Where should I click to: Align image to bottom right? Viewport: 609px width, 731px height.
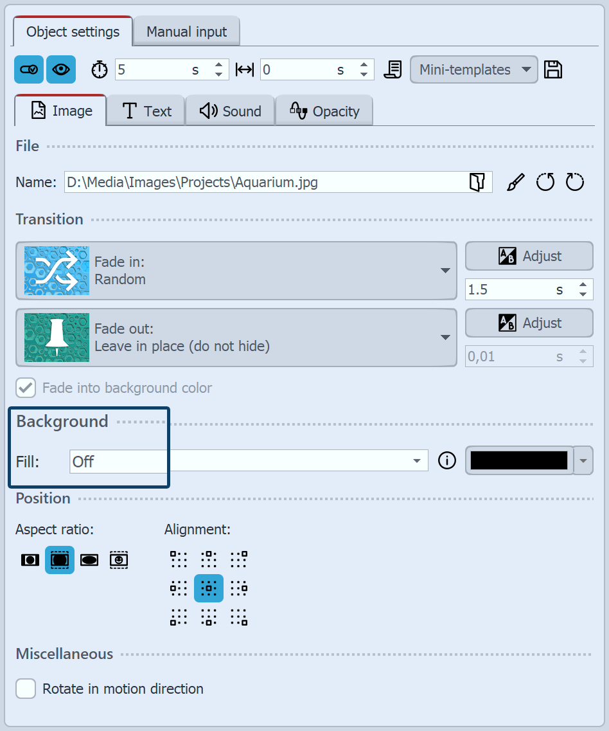(x=238, y=617)
